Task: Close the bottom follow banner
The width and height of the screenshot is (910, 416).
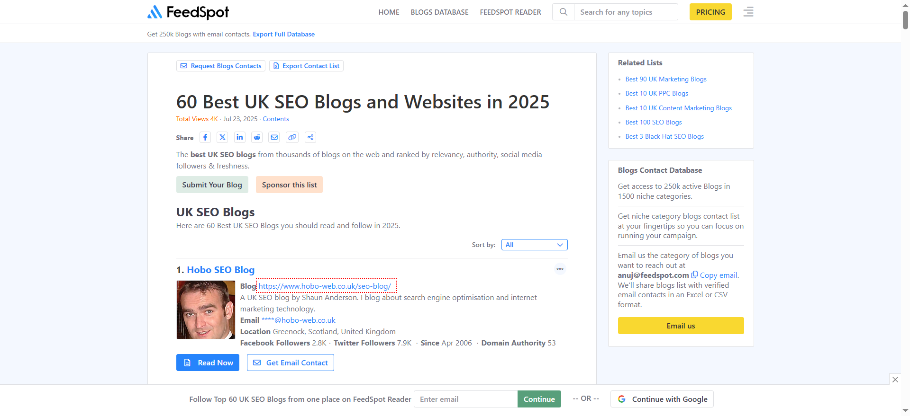Action: [895, 380]
